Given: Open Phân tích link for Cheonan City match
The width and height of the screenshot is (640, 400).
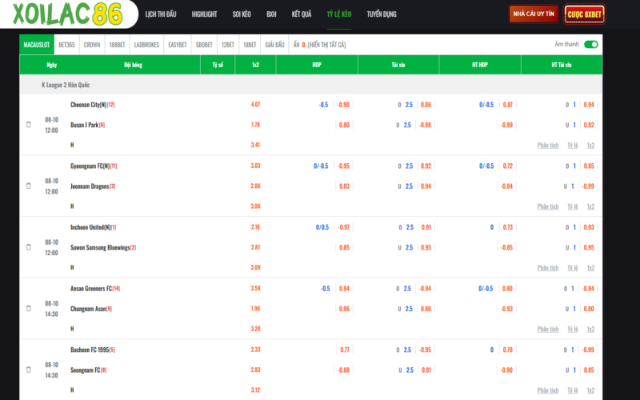Looking at the screenshot, I should point(548,145).
